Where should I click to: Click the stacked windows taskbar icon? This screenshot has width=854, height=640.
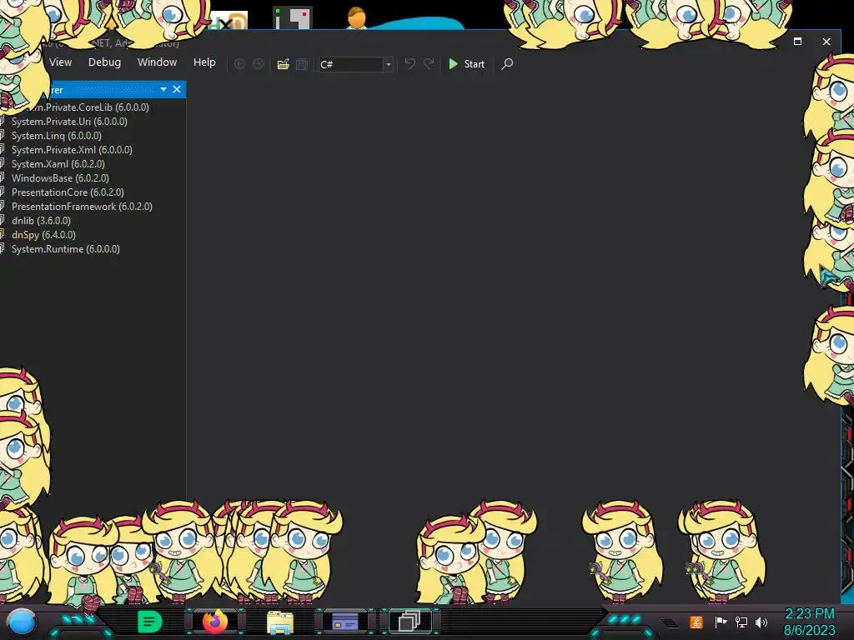coord(409,622)
